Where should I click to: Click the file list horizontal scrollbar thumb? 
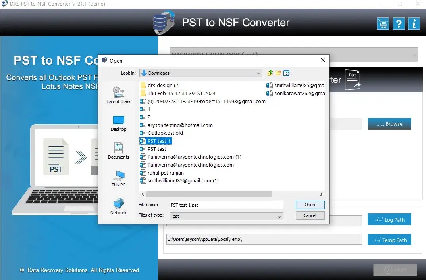[x=209, y=194]
